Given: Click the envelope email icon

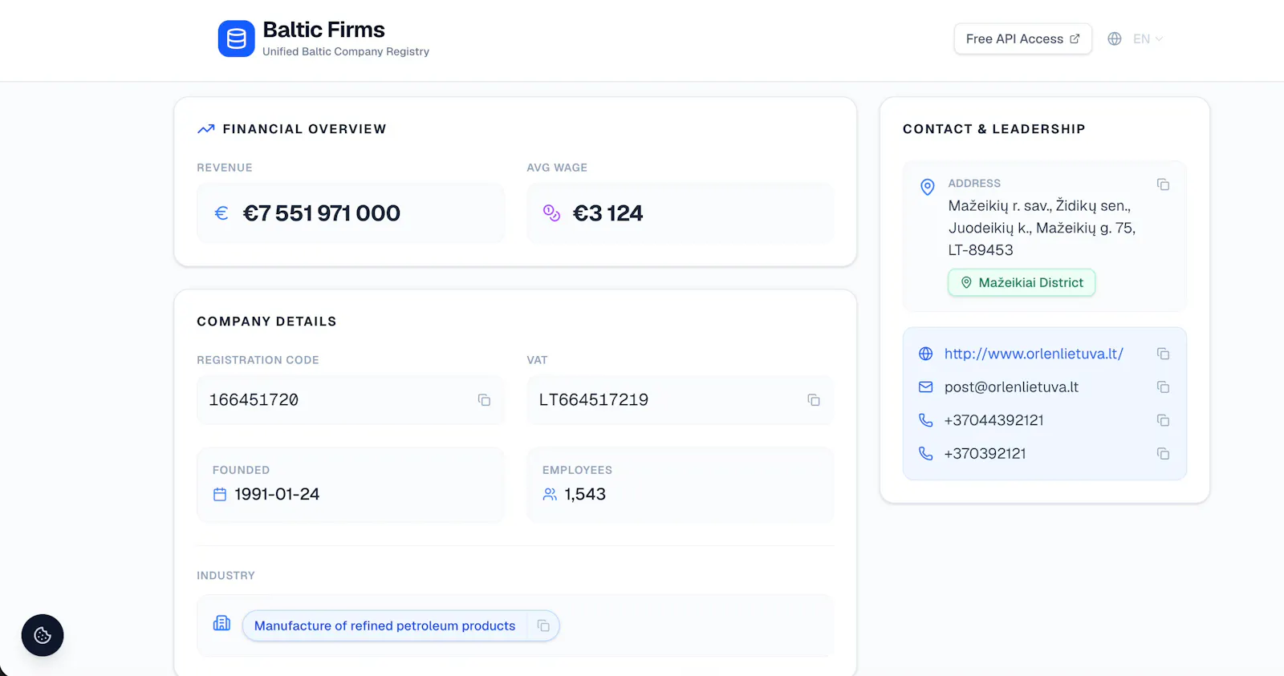Looking at the screenshot, I should pos(925,387).
